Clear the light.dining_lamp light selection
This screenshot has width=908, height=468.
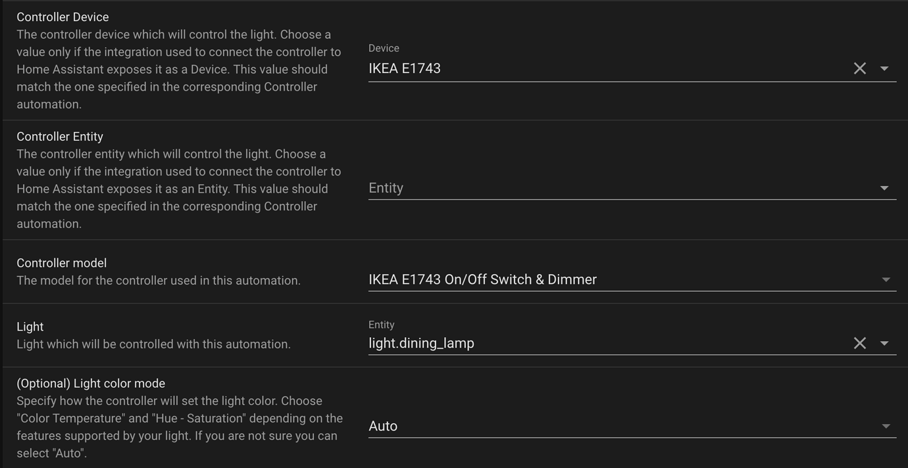(860, 342)
